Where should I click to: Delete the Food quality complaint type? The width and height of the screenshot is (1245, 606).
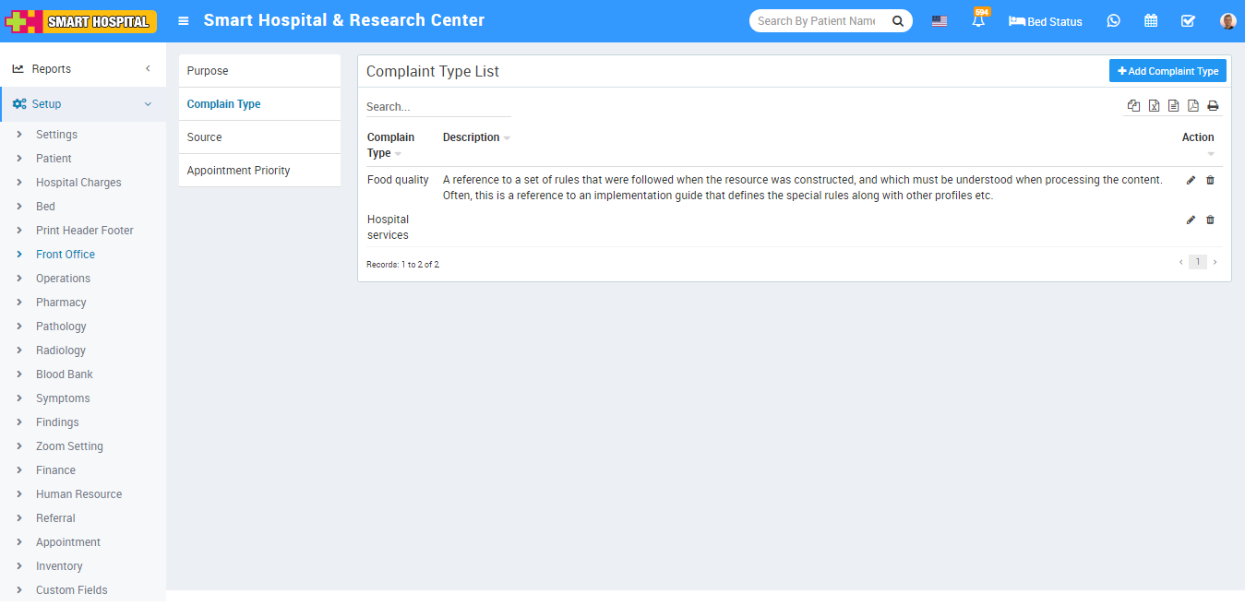1210,180
